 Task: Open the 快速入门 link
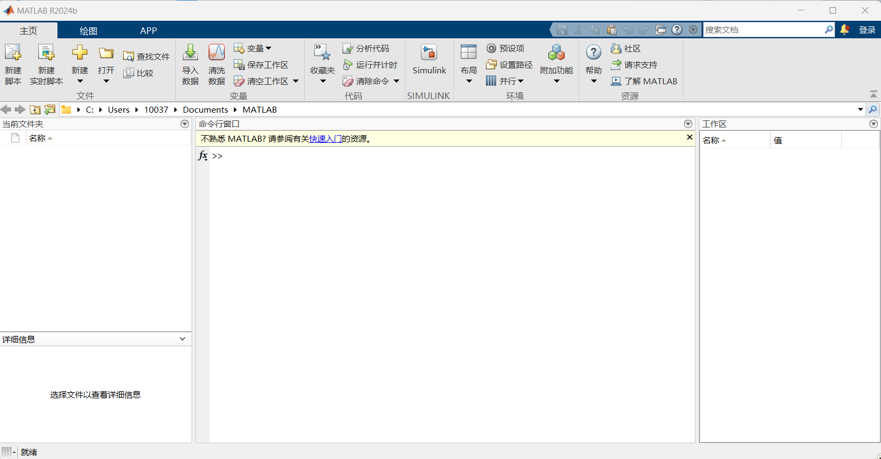pos(326,139)
